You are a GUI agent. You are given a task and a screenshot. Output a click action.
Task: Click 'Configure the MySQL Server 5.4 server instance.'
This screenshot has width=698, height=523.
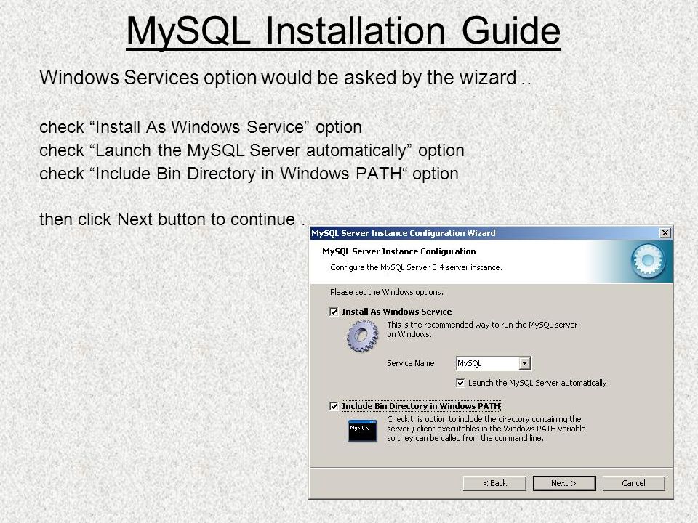click(x=416, y=267)
